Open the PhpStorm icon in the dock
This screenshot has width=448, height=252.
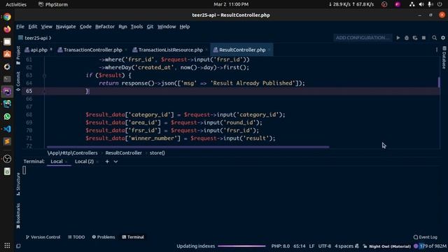(7, 92)
